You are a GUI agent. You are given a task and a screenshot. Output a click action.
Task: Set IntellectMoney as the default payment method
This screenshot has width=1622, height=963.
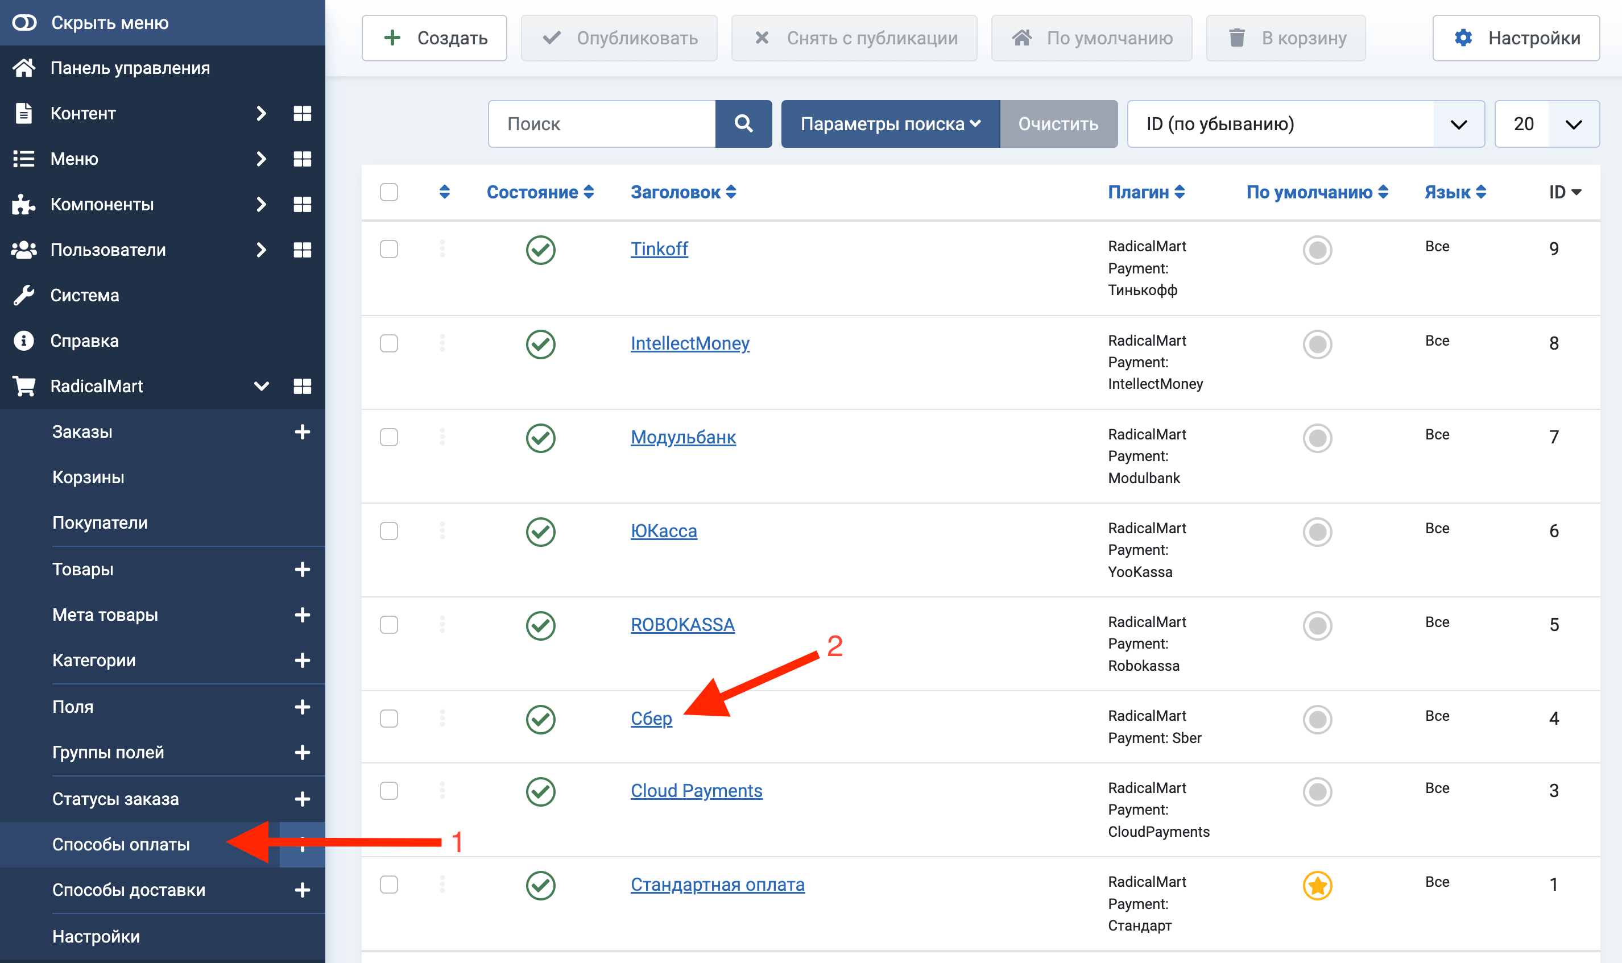click(x=1317, y=344)
